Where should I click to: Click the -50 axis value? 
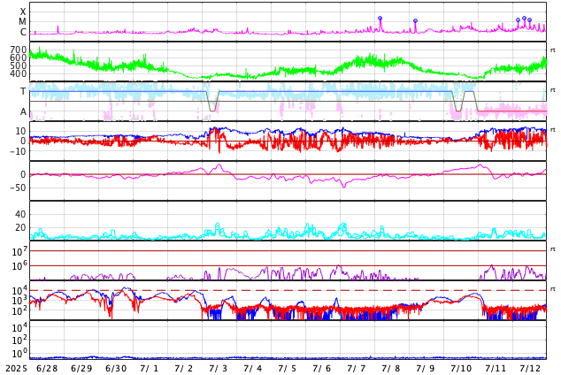(18, 187)
